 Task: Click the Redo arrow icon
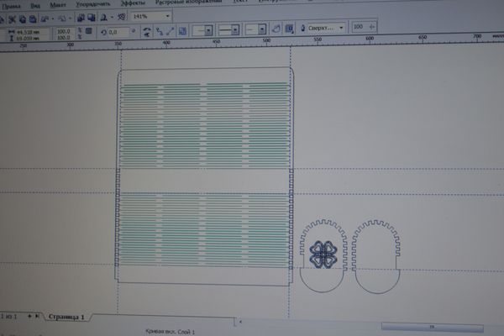(62, 17)
